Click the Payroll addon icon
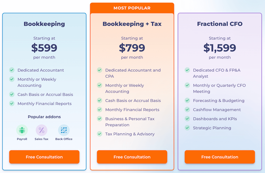 tap(22, 130)
